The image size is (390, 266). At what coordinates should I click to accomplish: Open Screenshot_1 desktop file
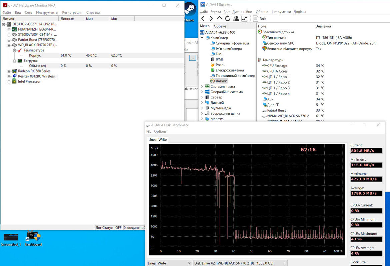(x=11, y=239)
